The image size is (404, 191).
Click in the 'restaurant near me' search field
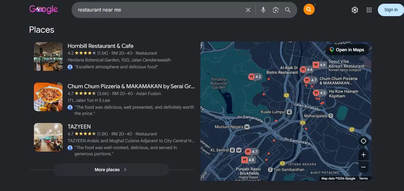(x=159, y=10)
